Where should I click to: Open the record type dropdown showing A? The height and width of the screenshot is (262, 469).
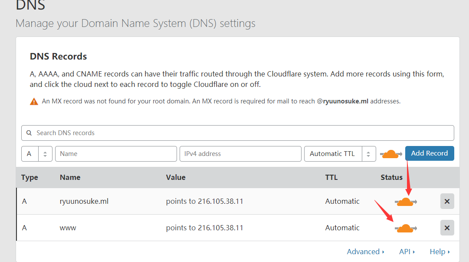pyautogui.click(x=37, y=154)
